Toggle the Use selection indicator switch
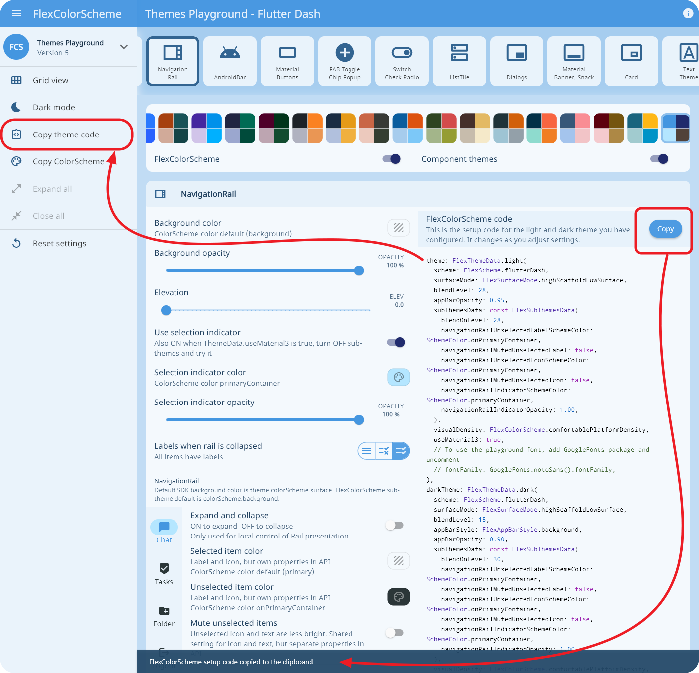Screen dimensions: 699x673 pos(396,342)
